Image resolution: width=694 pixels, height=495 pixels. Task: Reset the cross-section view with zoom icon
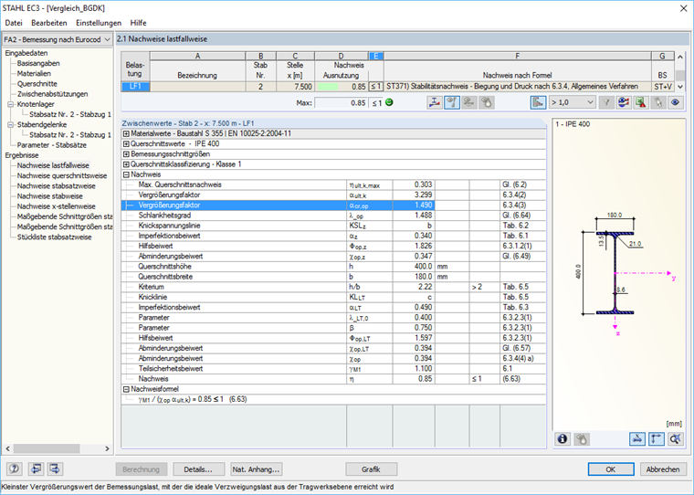point(676,439)
